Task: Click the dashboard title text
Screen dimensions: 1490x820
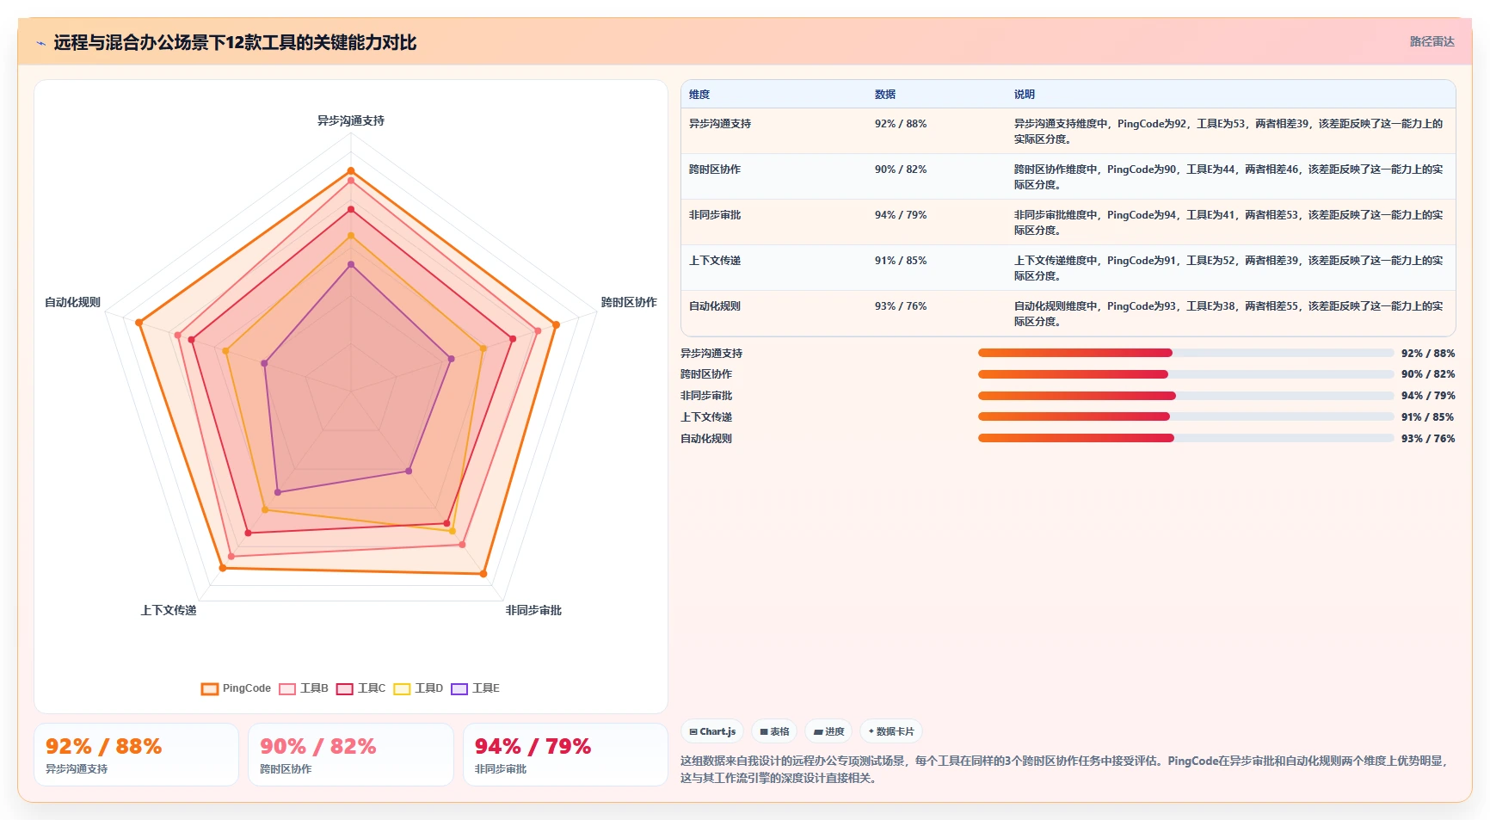Action: coord(235,42)
